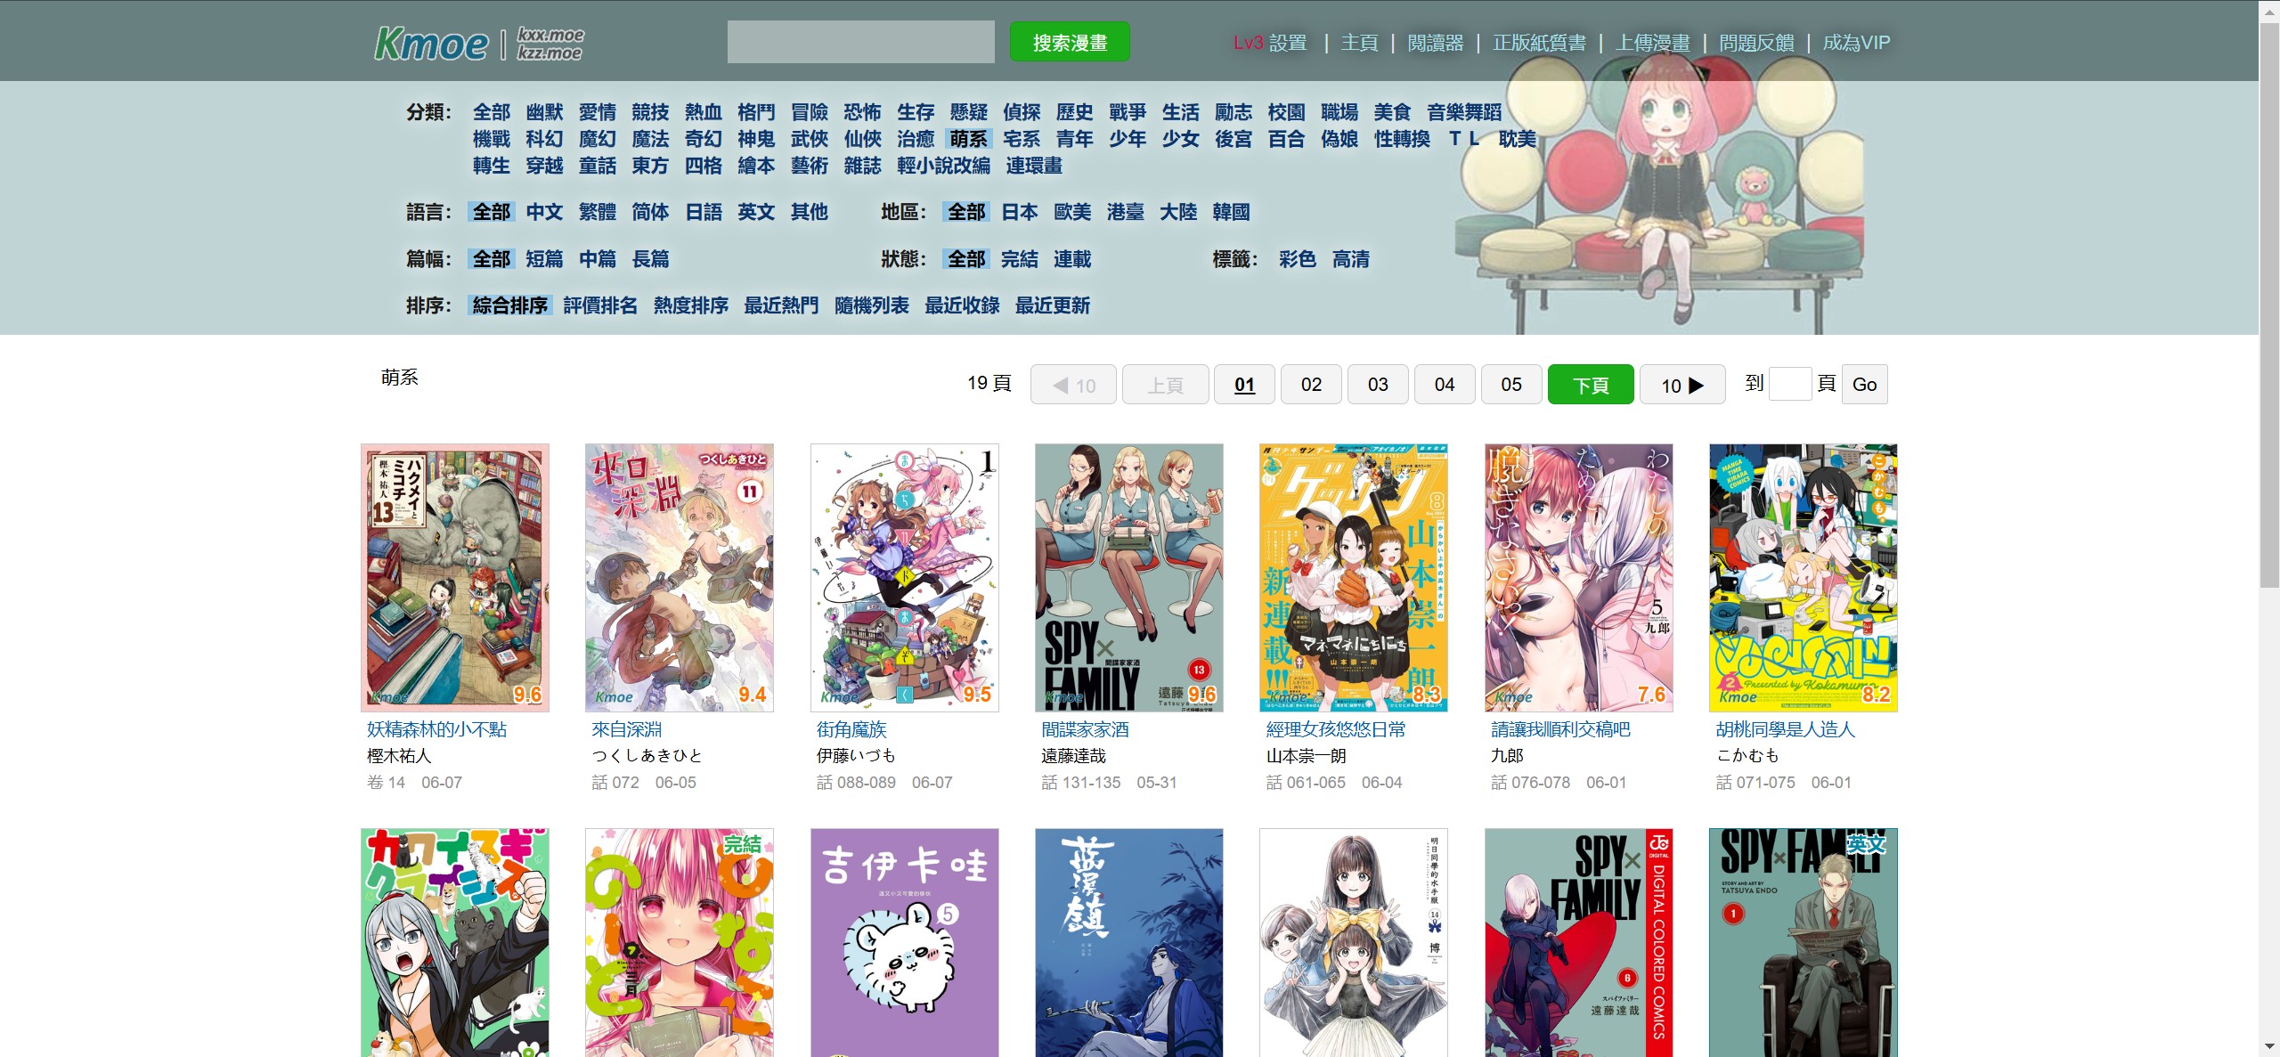Image resolution: width=2280 pixels, height=1057 pixels.
Task: Go to page 05
Action: (1511, 385)
